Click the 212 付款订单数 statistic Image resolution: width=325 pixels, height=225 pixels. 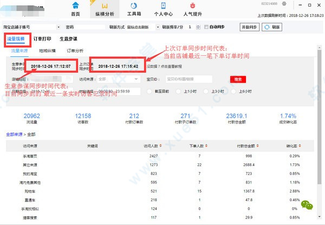[x=134, y=118]
